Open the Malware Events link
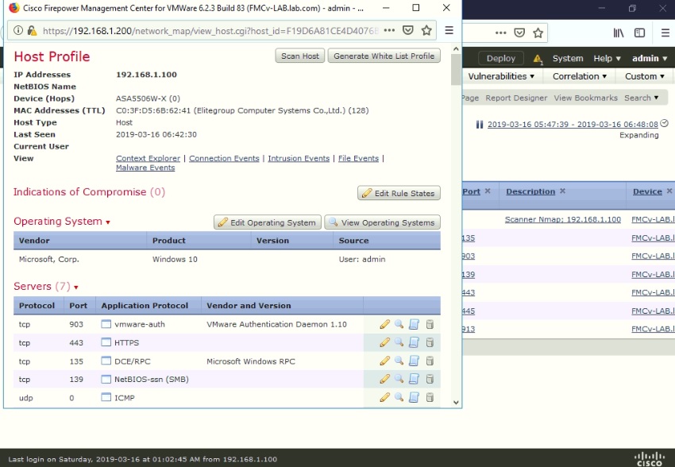 point(145,168)
